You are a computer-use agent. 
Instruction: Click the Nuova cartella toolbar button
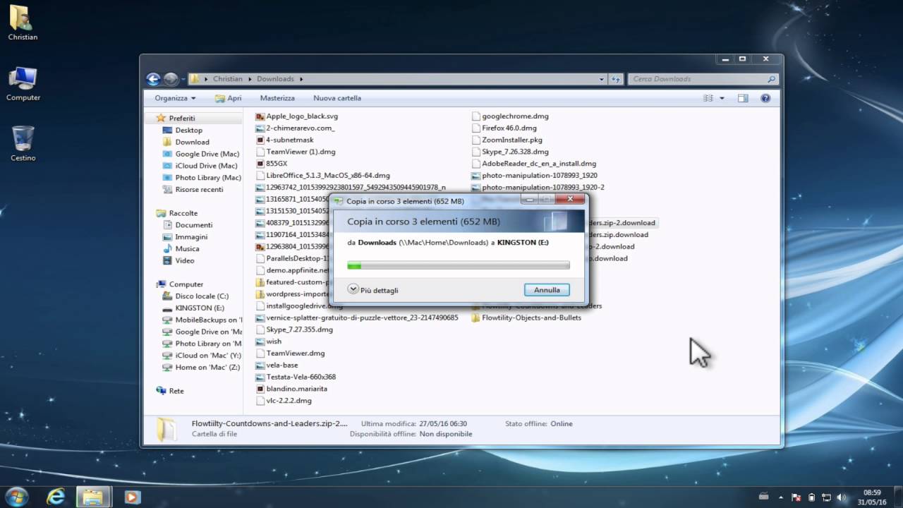tap(337, 98)
